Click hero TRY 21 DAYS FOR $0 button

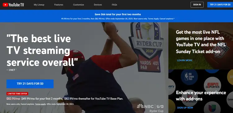30,84
